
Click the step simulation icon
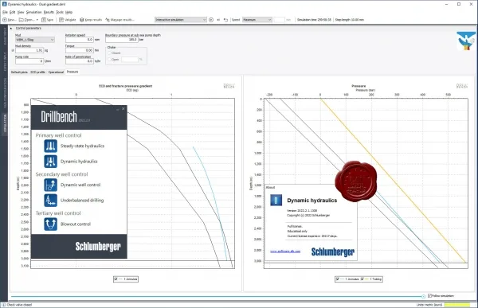pyautogui.click(x=218, y=20)
